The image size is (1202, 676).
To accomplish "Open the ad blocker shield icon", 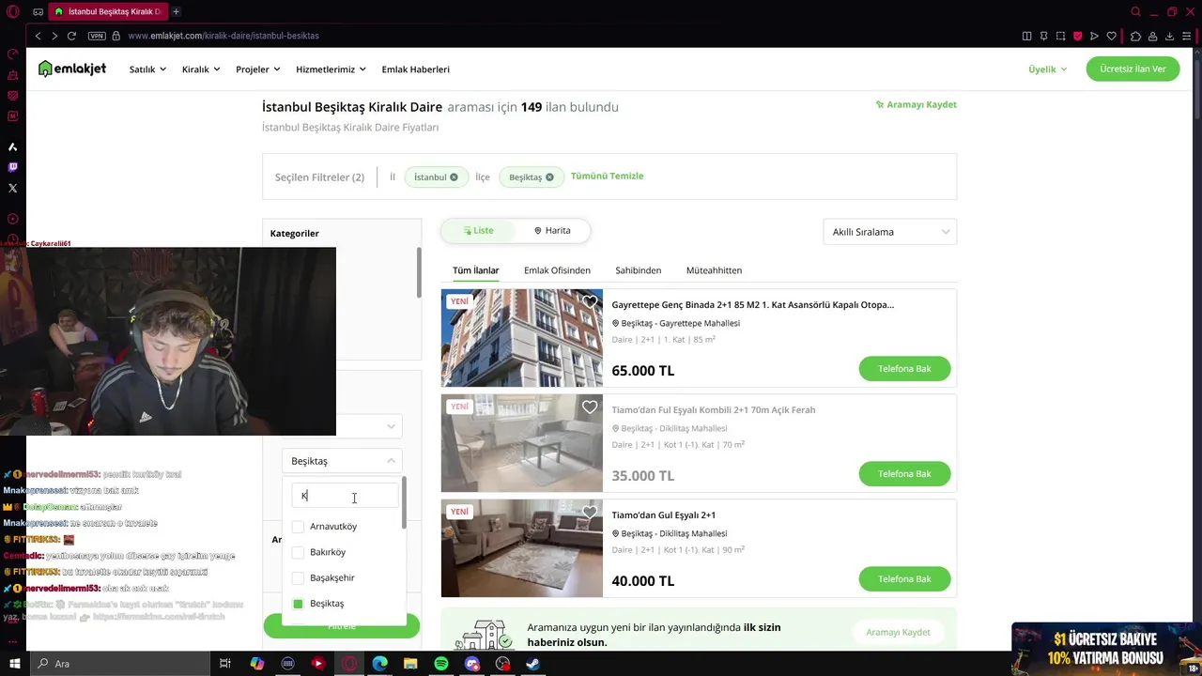I will pyautogui.click(x=1077, y=36).
